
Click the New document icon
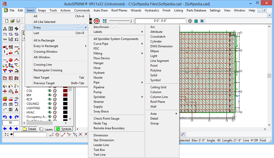[7, 21]
